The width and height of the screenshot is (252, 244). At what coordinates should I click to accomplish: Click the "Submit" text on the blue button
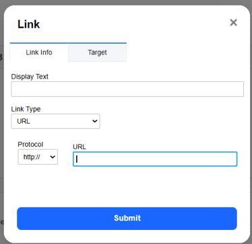127,218
